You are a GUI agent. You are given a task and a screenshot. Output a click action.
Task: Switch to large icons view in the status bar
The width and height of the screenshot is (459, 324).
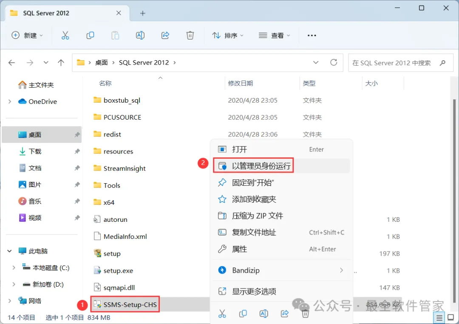(x=451, y=318)
